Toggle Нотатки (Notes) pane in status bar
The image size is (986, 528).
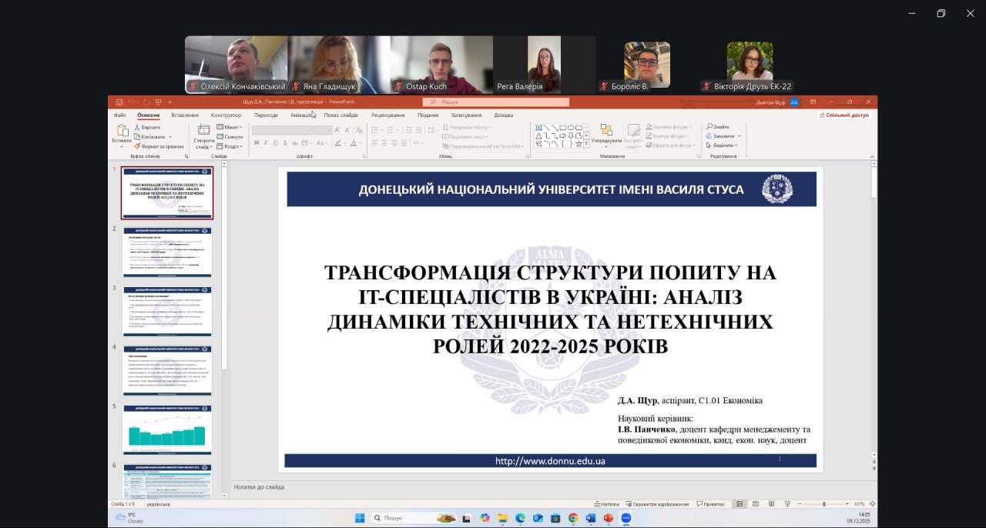click(x=606, y=504)
